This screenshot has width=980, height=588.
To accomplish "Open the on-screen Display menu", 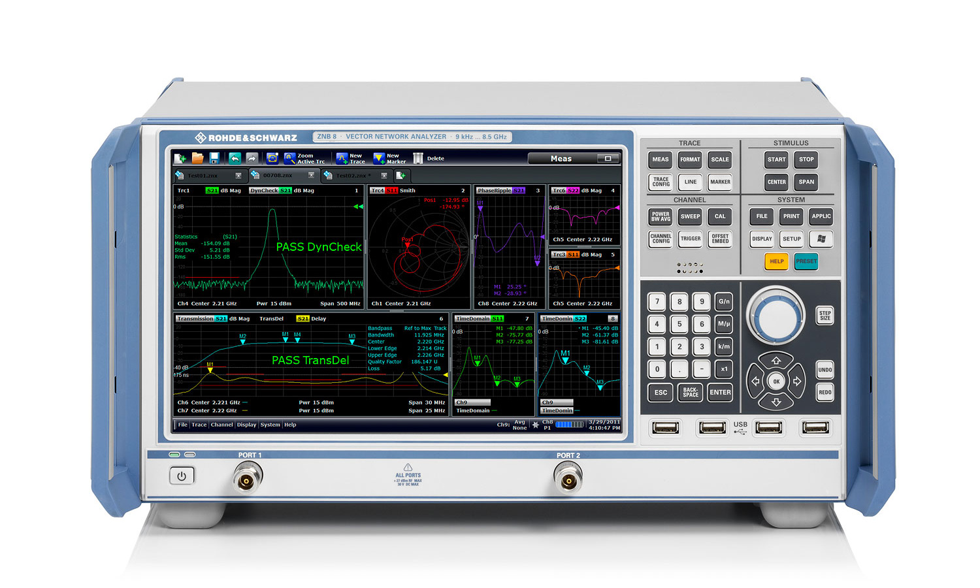I will tap(247, 425).
